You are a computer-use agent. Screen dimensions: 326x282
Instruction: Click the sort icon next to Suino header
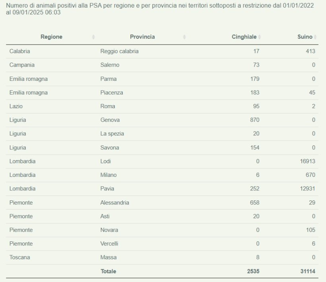click(316, 37)
